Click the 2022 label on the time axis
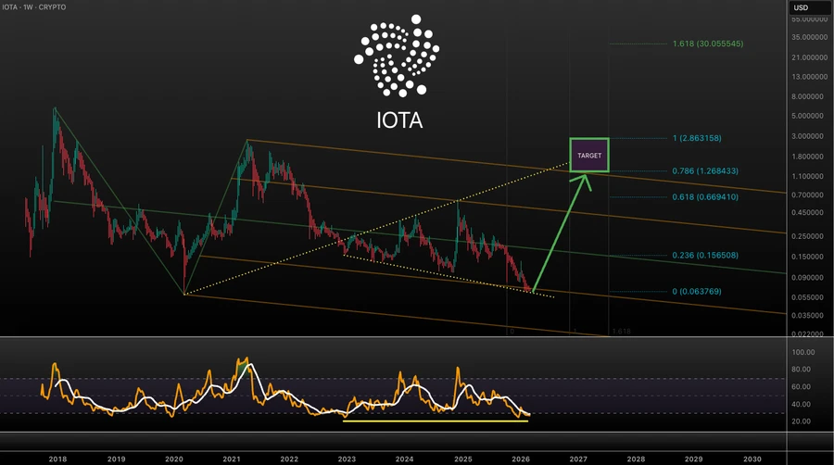 (x=289, y=459)
